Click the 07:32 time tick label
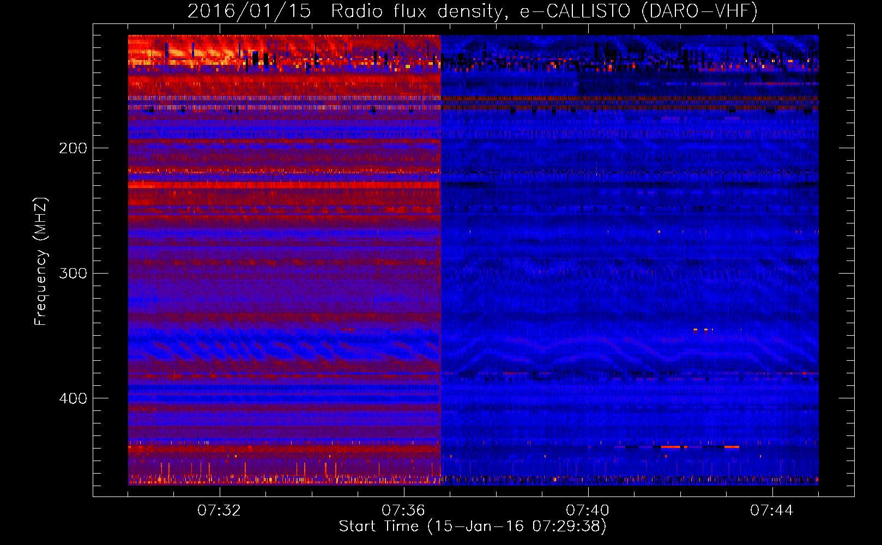882x545 pixels. (219, 511)
